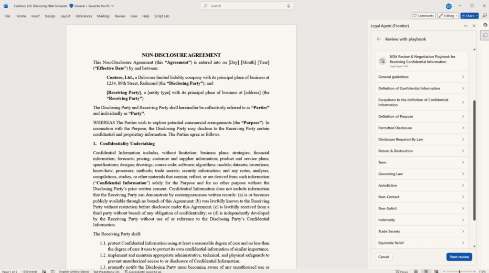
Task: Open the Help ribbon tab
Action: [x=146, y=16]
